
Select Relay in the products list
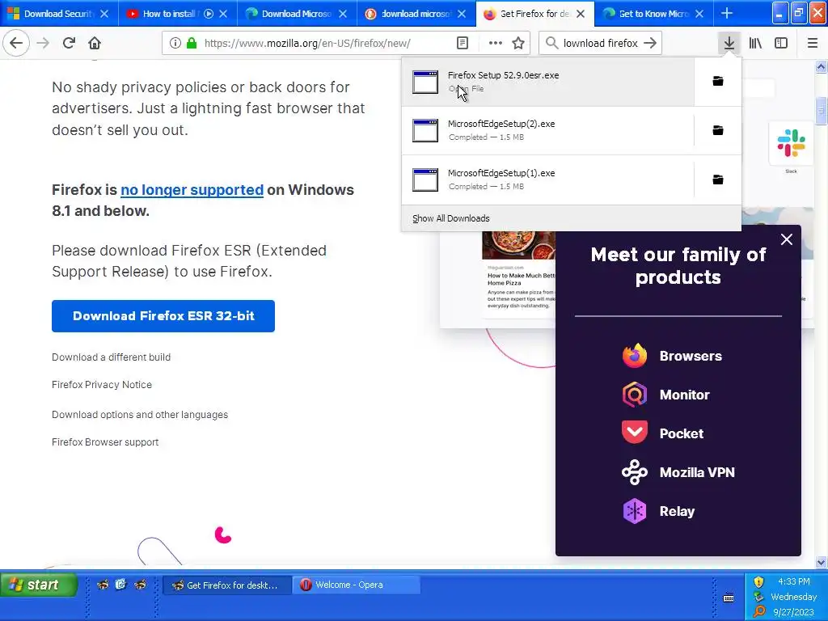(x=658, y=511)
